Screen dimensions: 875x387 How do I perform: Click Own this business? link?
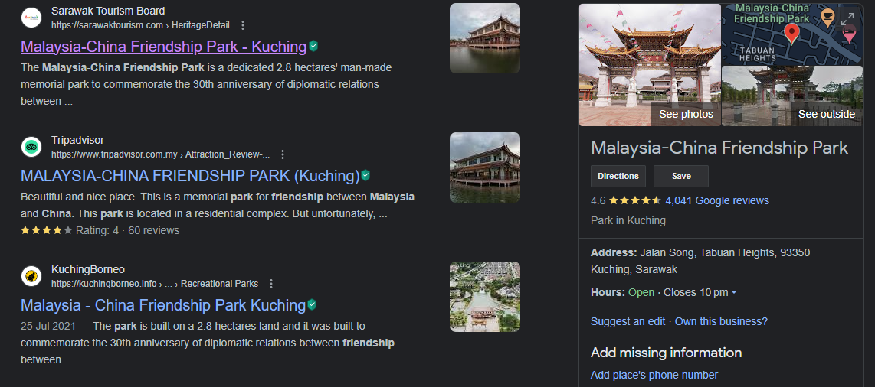point(722,321)
